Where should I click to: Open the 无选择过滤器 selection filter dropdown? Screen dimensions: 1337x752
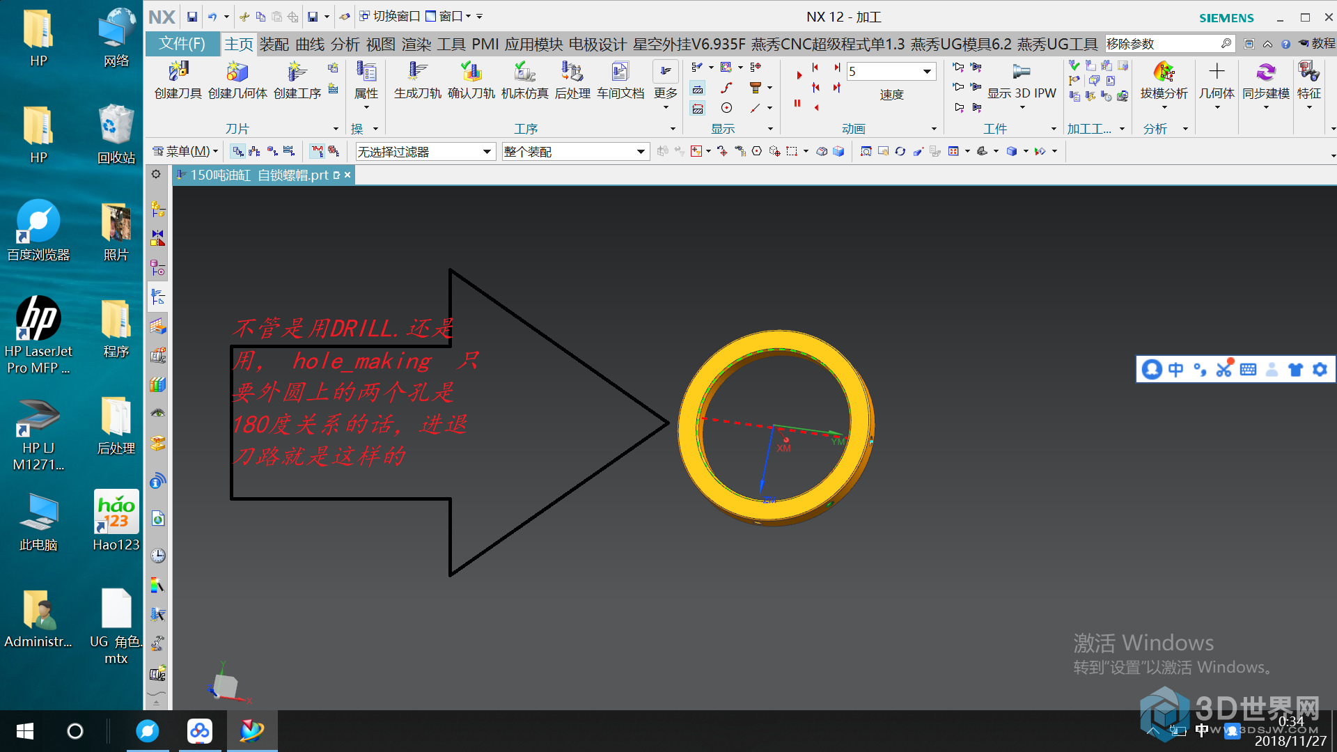coord(487,152)
